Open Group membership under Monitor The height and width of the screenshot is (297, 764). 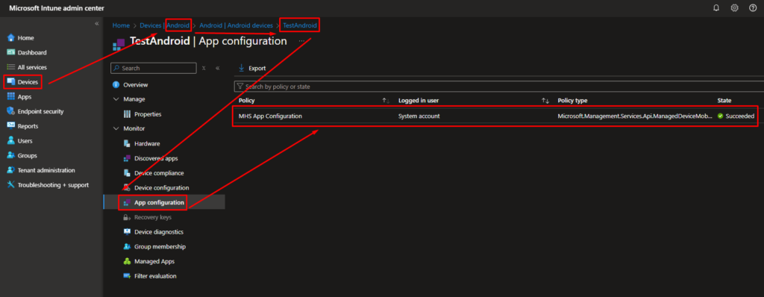pos(160,247)
